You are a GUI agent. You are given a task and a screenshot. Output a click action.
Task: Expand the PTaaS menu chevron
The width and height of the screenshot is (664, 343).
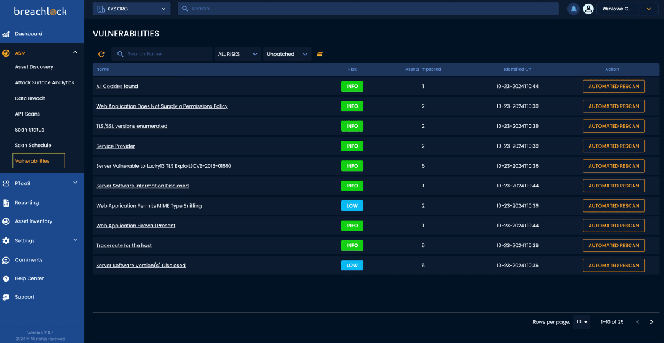pos(75,183)
